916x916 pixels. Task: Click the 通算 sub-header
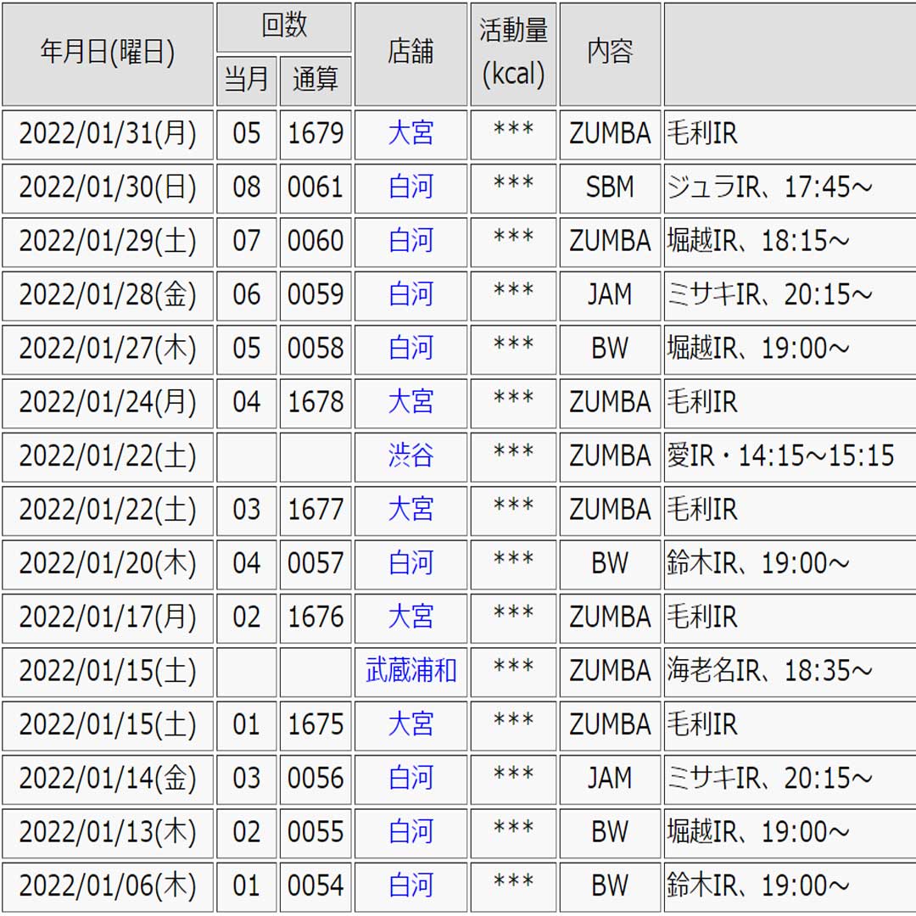pyautogui.click(x=316, y=81)
